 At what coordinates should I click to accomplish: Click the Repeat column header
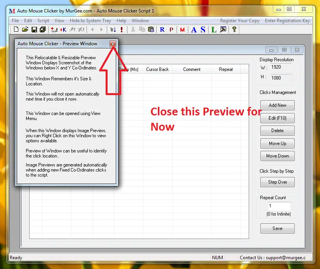[x=226, y=69]
